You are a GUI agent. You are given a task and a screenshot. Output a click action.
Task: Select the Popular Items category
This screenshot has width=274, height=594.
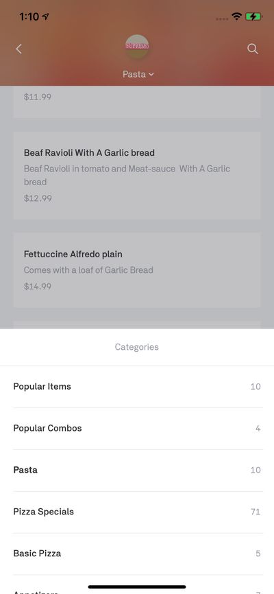(137, 387)
